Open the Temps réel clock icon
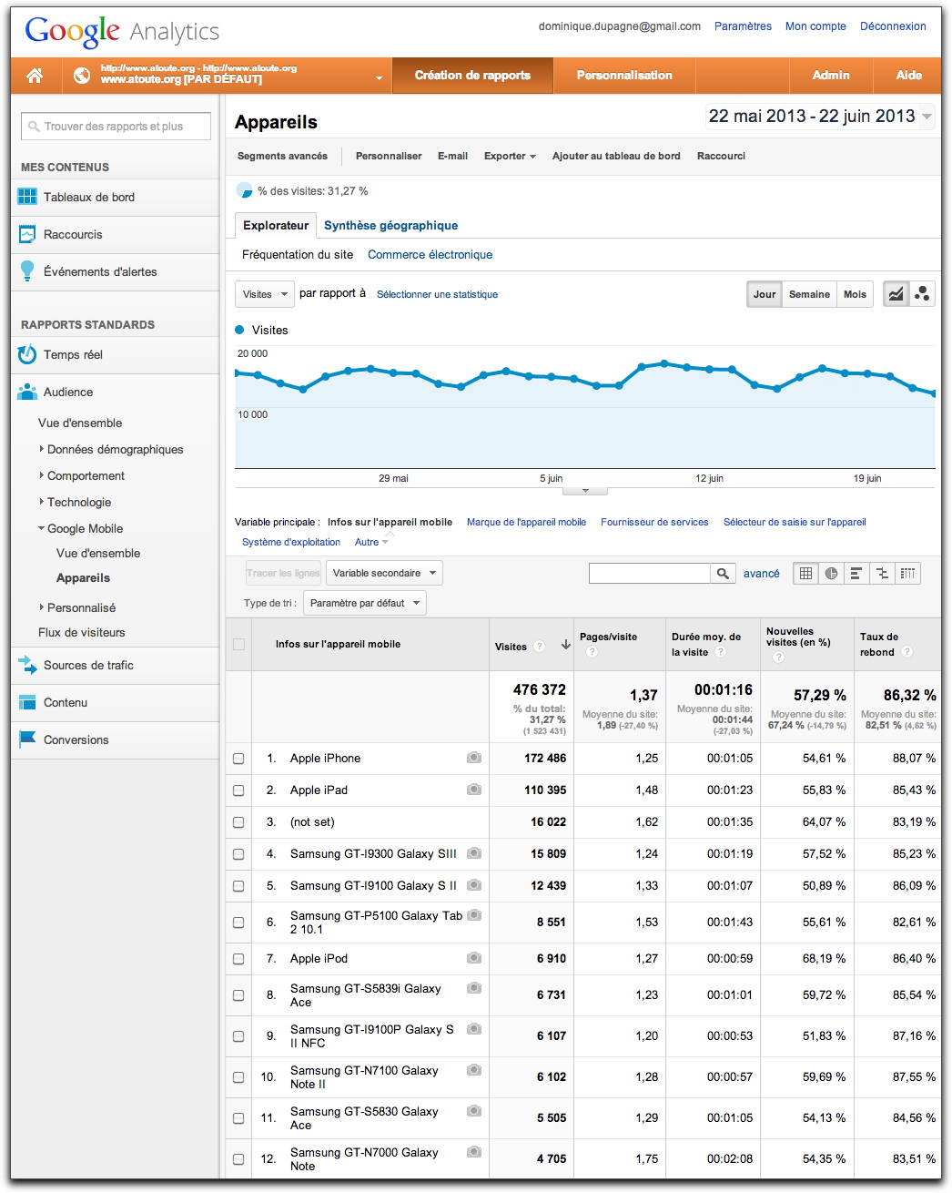The width and height of the screenshot is (952, 1193). click(x=27, y=354)
